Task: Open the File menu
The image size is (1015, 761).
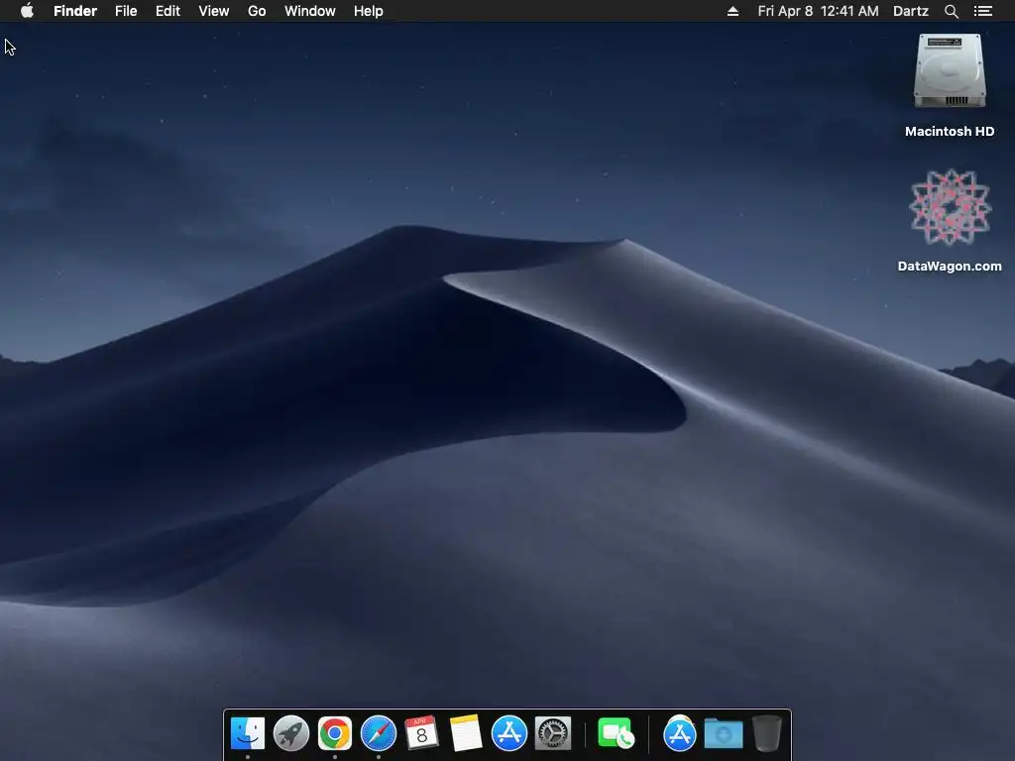Action: pos(126,11)
